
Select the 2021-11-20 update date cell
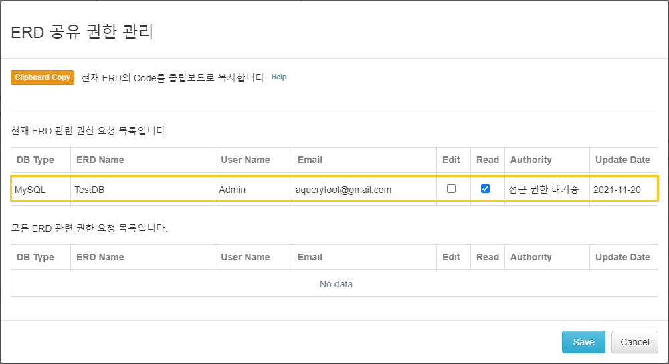pyautogui.click(x=617, y=190)
